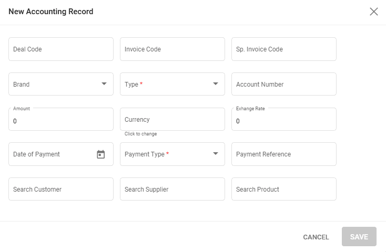
Task: Click the Search Product box
Action: coord(284,189)
